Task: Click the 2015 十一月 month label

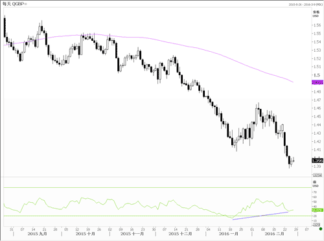Action: (132, 234)
